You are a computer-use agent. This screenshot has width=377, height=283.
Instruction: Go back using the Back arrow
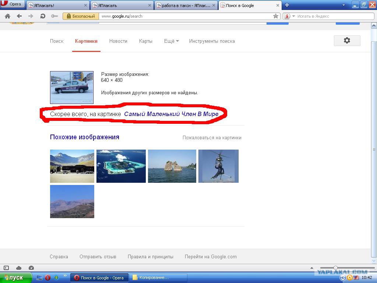tap(19, 16)
